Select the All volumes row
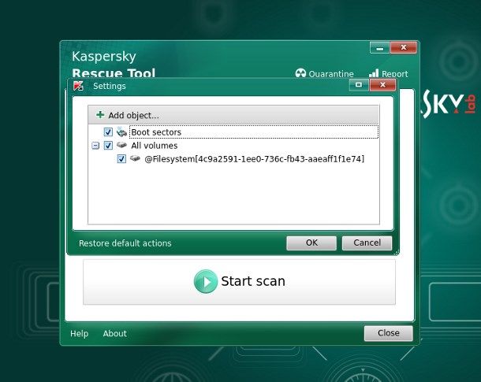Image resolution: width=481 pixels, height=382 pixels. pyautogui.click(x=155, y=146)
